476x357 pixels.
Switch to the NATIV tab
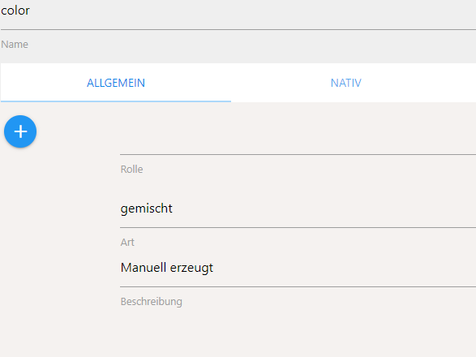tap(345, 83)
